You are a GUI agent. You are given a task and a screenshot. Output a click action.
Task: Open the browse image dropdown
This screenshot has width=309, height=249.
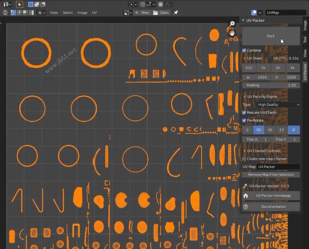point(128,13)
